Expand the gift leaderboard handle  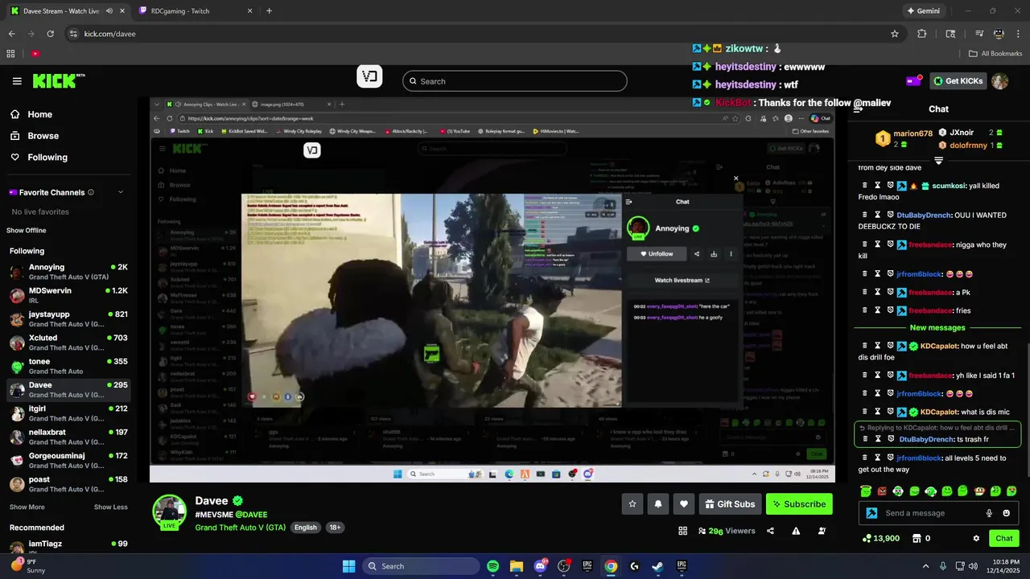[x=938, y=161]
